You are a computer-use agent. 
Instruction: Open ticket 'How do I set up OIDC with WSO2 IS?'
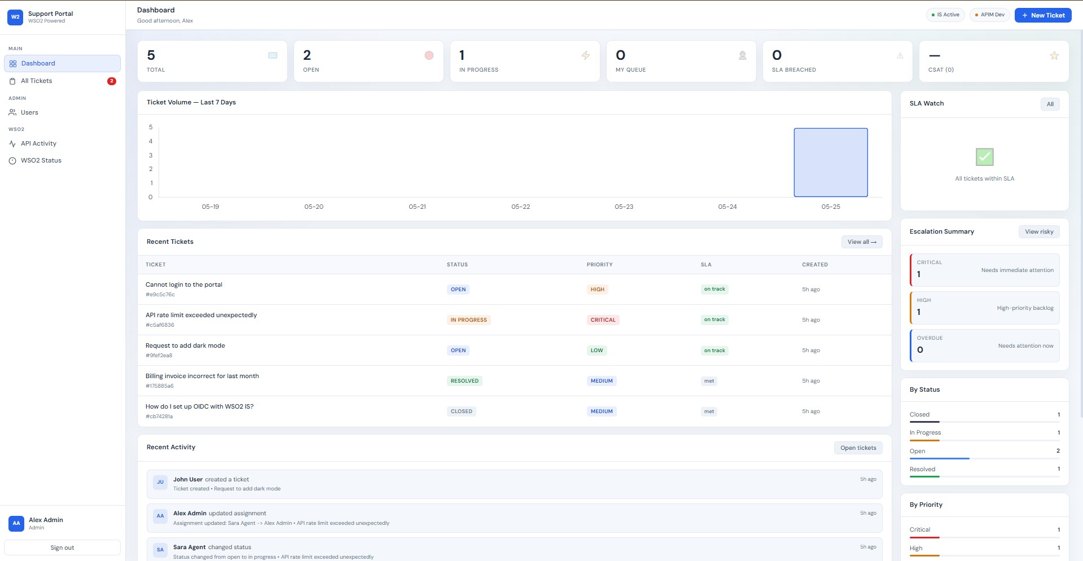(199, 407)
